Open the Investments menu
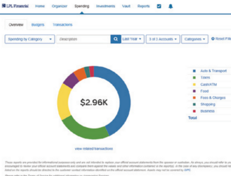Viewport: 231px width, 176px height. click(x=106, y=6)
